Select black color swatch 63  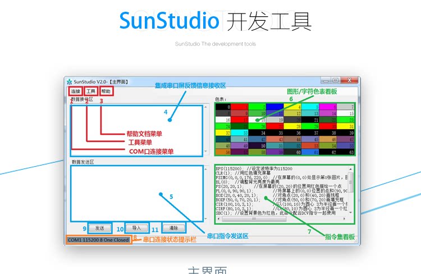coord(346,152)
